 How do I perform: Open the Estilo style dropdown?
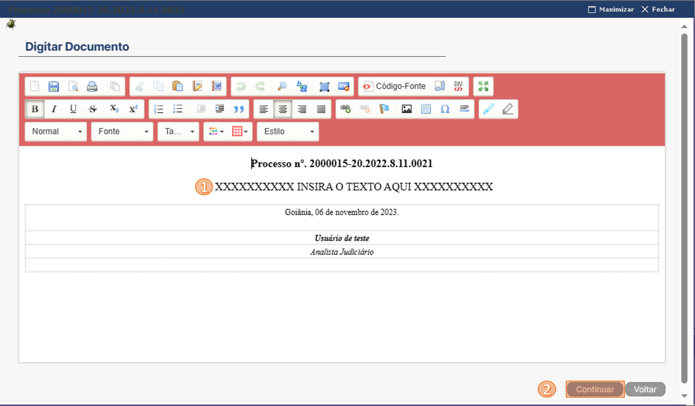click(288, 131)
